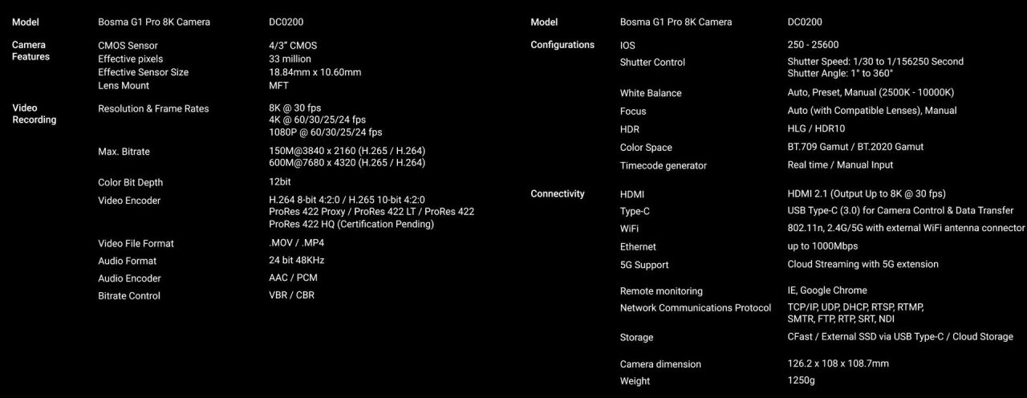1027x398 pixels.
Task: Click the 'Connectivity' section heading
Action: (558, 193)
